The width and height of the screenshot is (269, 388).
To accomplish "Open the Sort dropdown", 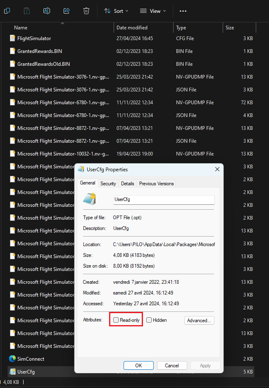I will [116, 11].
